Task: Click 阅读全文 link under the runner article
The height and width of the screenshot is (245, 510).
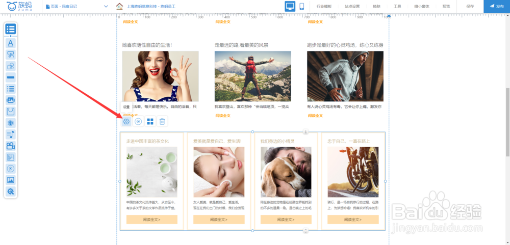Action: pyautogui.click(x=315, y=115)
